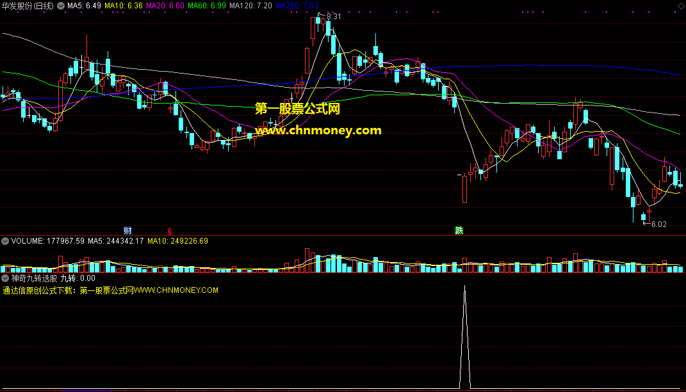Click the red S signal marker
686x392 pixels.
[x=170, y=231]
